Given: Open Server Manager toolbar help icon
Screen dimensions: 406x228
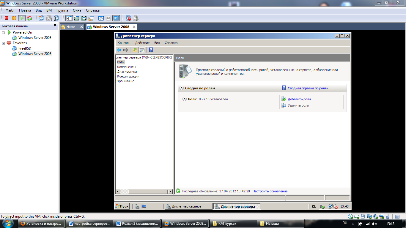Looking at the screenshot, I should [x=151, y=50].
